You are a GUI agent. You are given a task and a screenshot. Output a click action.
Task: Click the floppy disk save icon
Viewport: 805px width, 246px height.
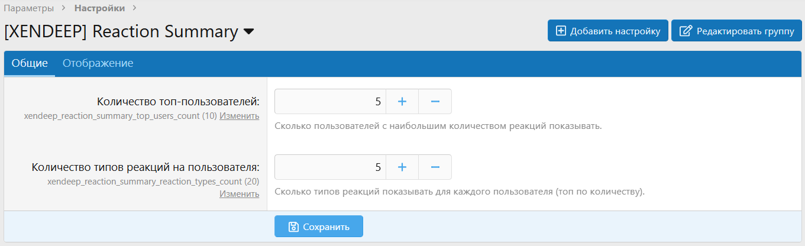click(293, 226)
